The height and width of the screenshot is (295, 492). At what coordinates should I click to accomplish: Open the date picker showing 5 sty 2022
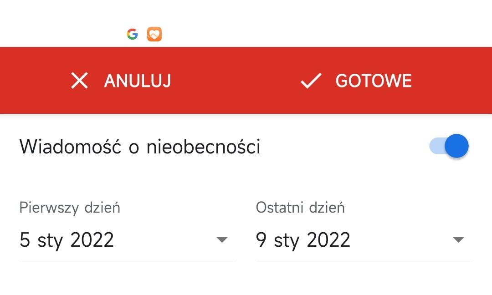(67, 239)
